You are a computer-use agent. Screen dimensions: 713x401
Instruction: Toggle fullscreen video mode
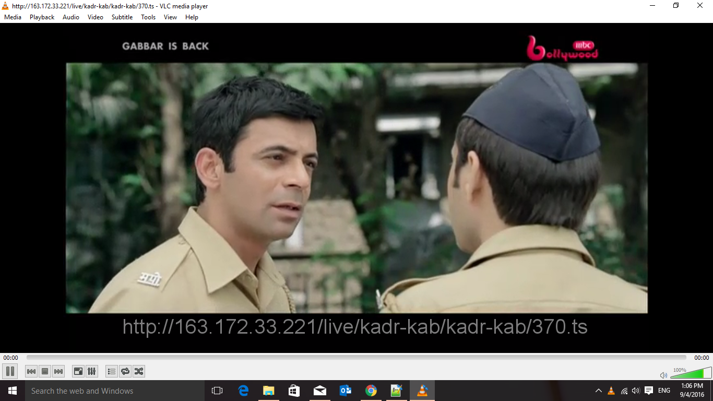78,371
